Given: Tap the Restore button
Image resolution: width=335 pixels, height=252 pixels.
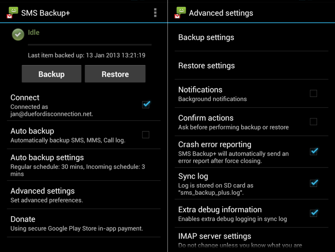Looking at the screenshot, I should [115, 74].
